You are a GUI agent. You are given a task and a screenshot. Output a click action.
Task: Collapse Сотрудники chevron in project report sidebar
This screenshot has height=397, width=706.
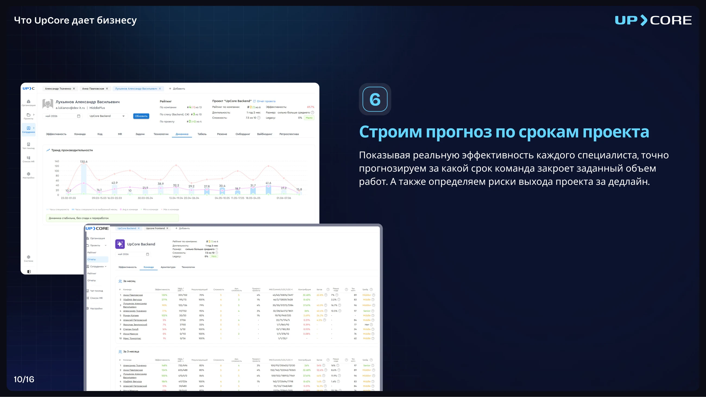pos(106,266)
